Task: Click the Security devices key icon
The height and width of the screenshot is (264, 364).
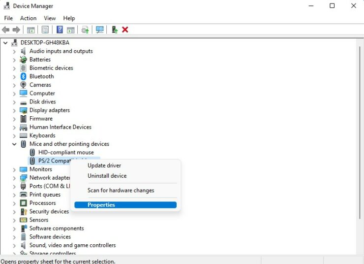Action: 24,211
